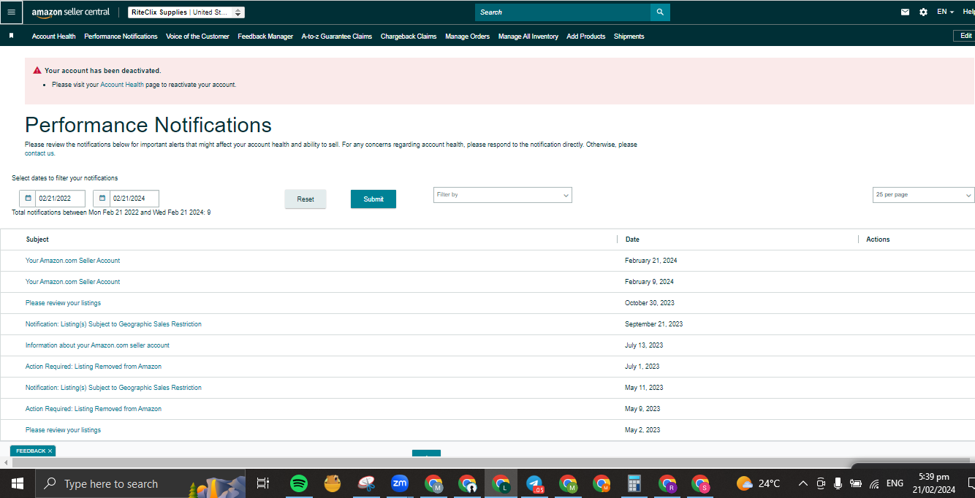Screen dimensions: 975x498
Task: Open Task View in the taskbar
Action: [263, 483]
